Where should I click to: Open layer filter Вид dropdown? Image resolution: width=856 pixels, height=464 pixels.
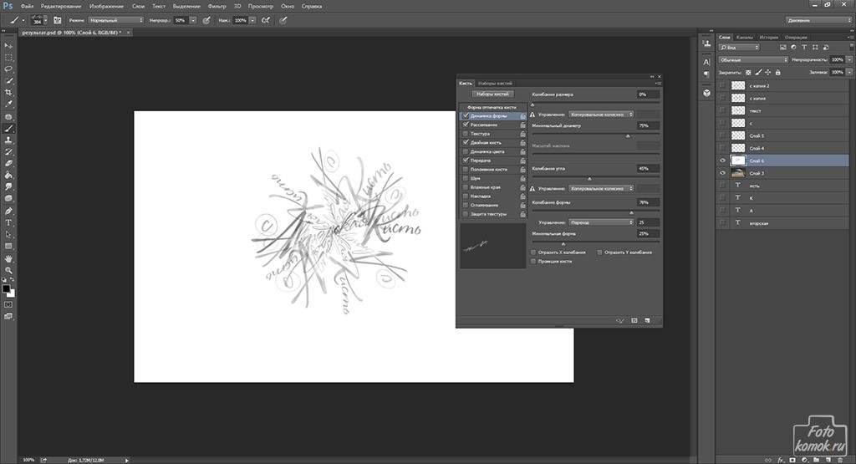click(739, 48)
